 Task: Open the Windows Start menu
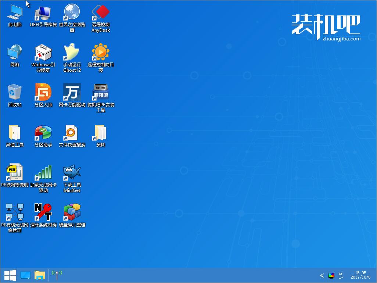pyautogui.click(x=10, y=275)
